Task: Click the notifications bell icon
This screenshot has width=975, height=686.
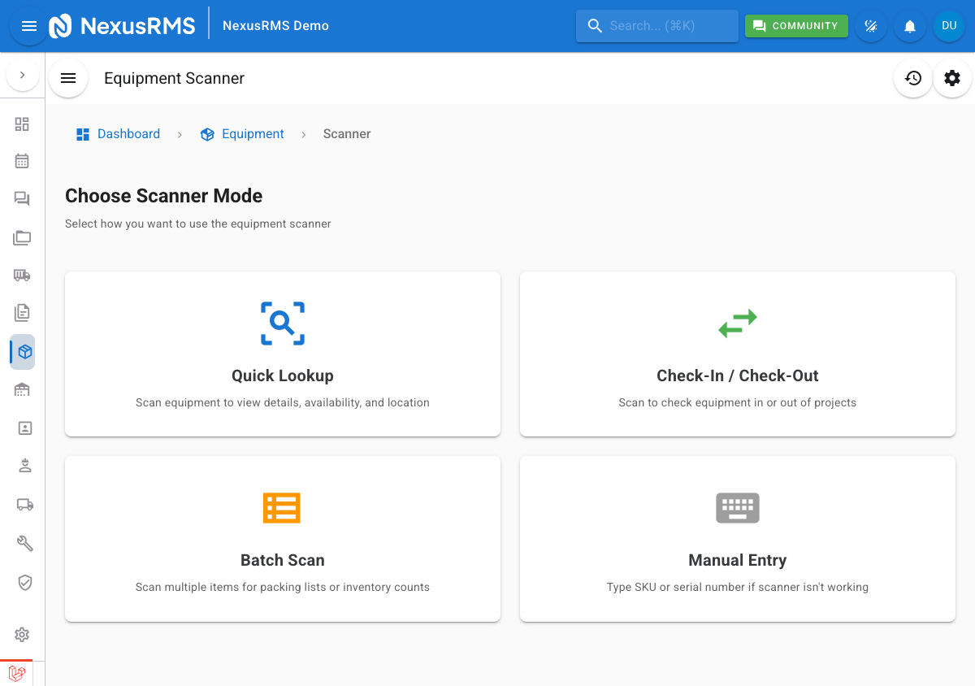Action: pos(910,26)
